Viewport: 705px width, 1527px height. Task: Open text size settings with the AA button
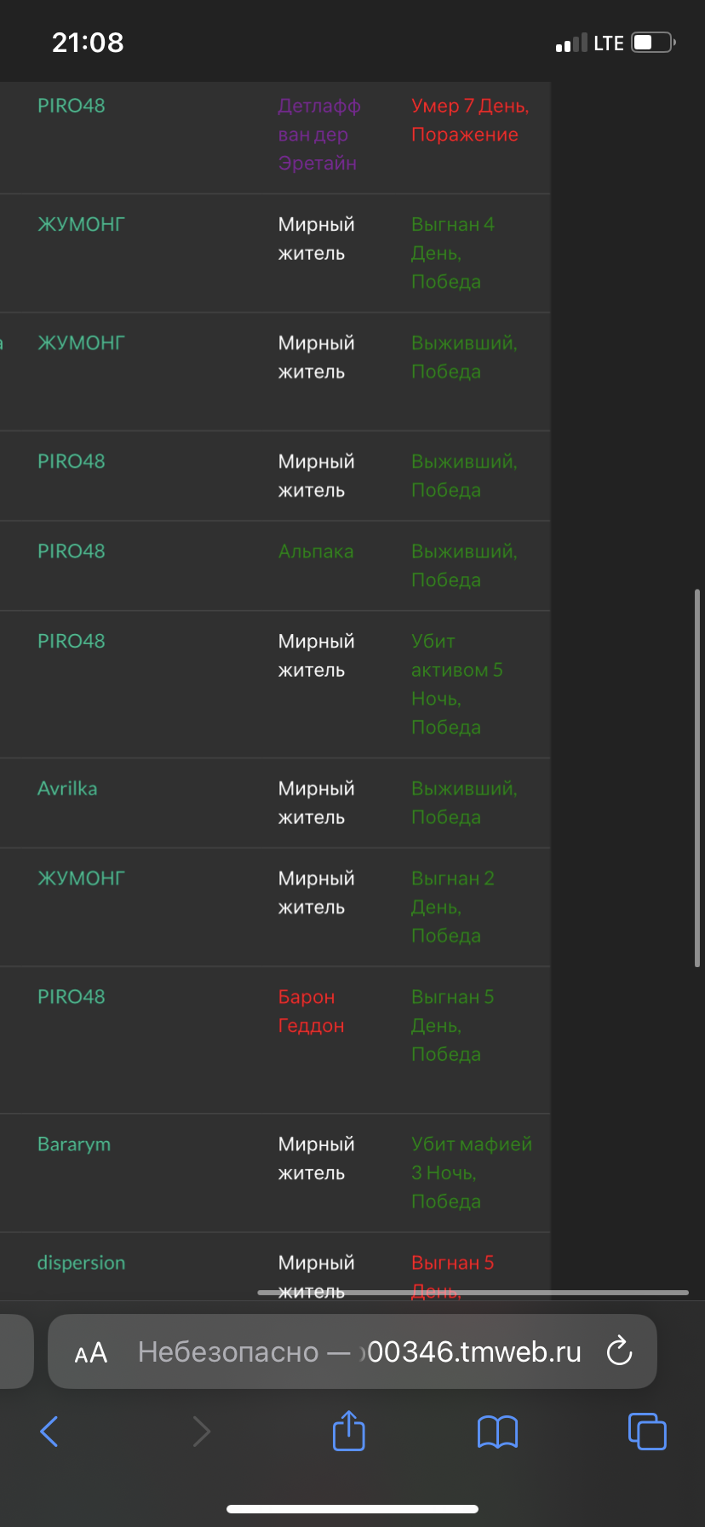click(90, 1351)
